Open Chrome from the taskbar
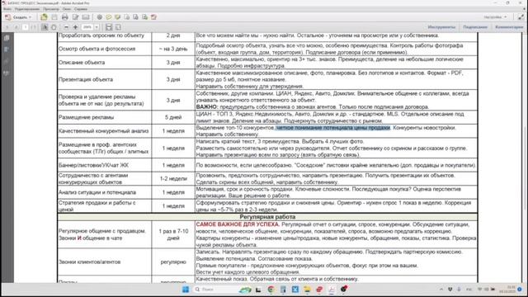 [x=271, y=290]
